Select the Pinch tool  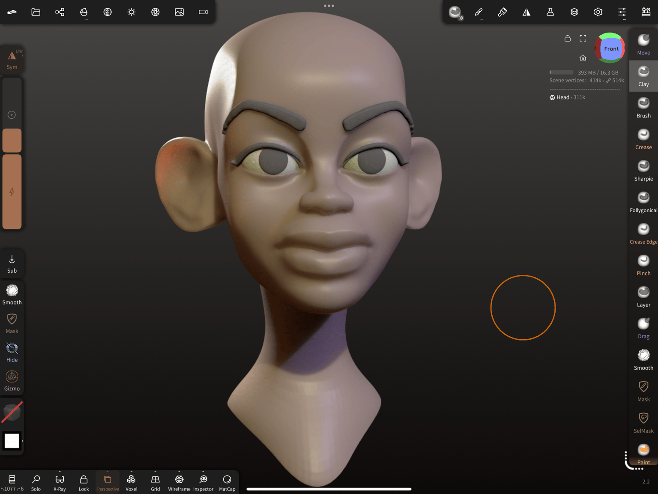tap(643, 265)
